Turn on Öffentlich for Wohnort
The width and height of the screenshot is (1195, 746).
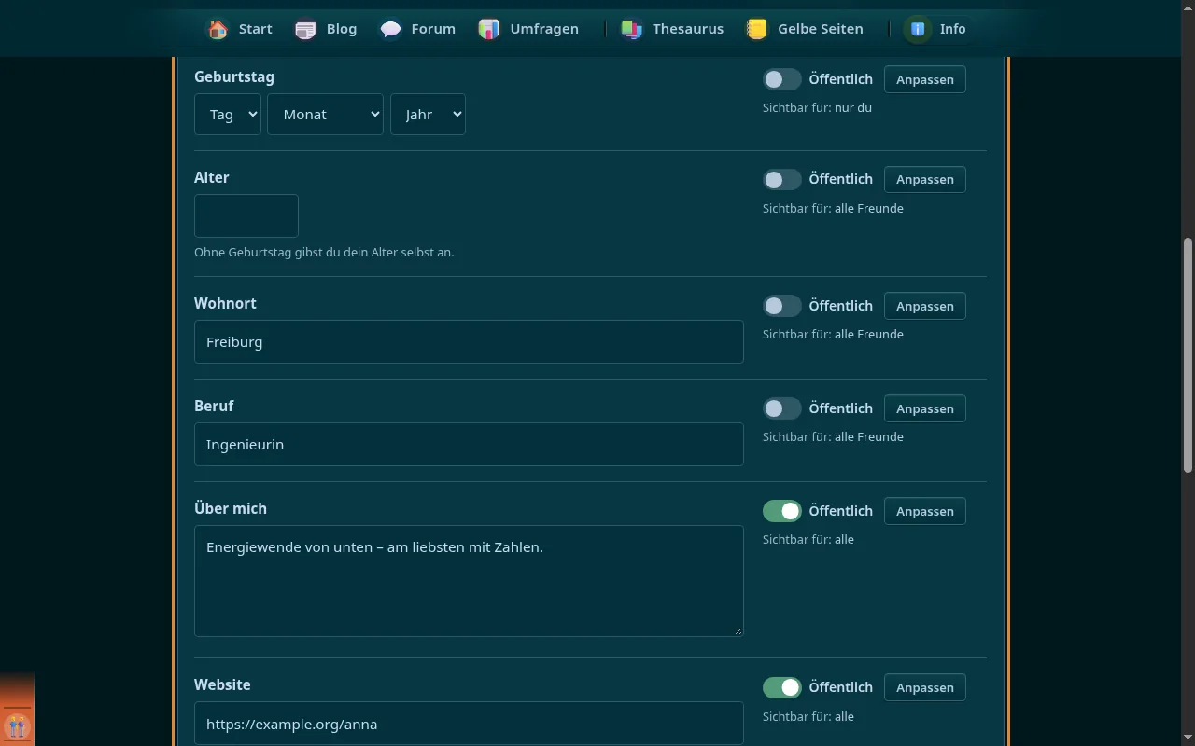(x=782, y=306)
